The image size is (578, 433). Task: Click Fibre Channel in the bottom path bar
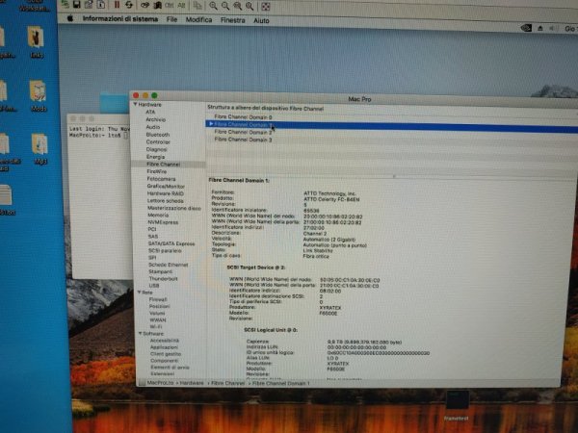pyautogui.click(x=227, y=383)
